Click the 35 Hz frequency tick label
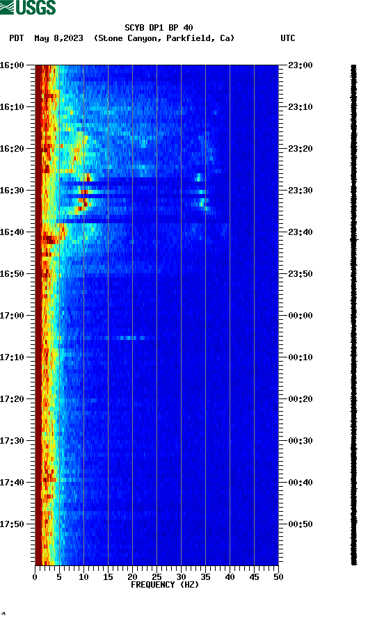This screenshot has height=621, width=384. coord(205,577)
